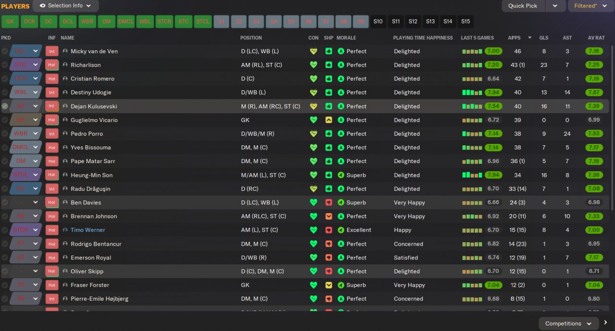Click the Hol badge for Rodrigo Bentancur
This screenshot has width=615, height=331.
tap(52, 244)
